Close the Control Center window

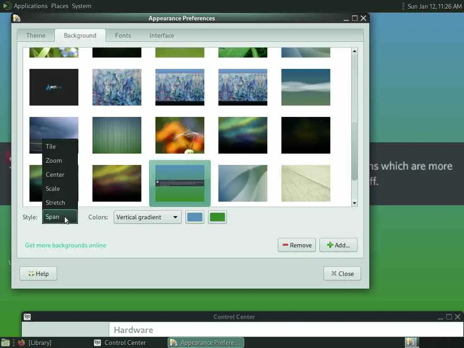coord(458,317)
